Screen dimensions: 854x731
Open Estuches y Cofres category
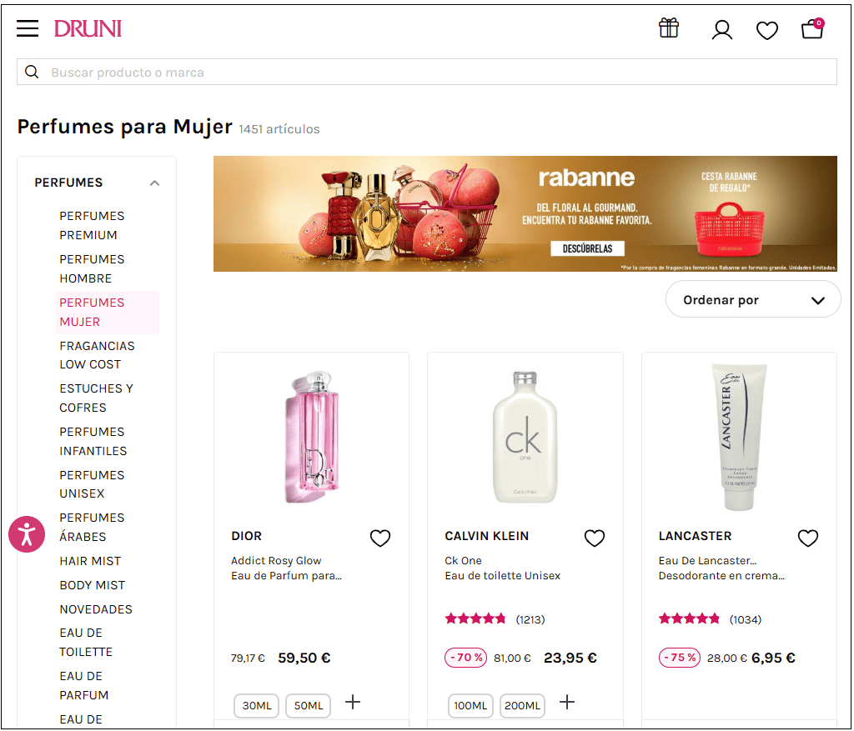pos(97,398)
